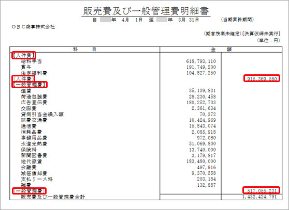Click the [決算仮締未実行] note
This screenshot has width=289, height=210.
pyautogui.click(x=262, y=34)
